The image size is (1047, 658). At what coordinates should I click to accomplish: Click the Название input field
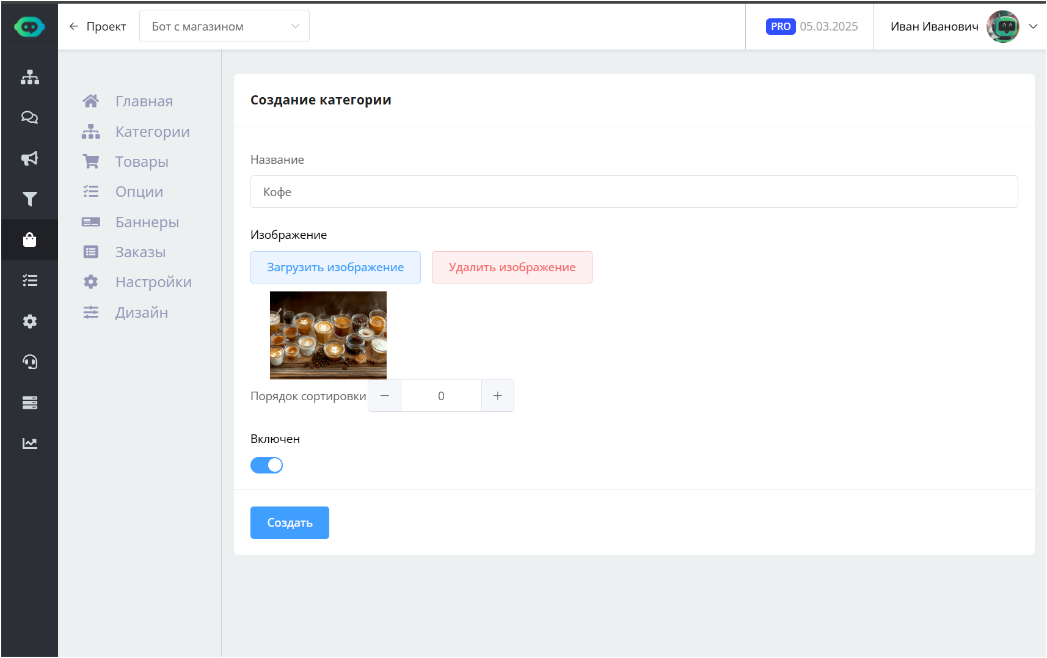pos(633,192)
